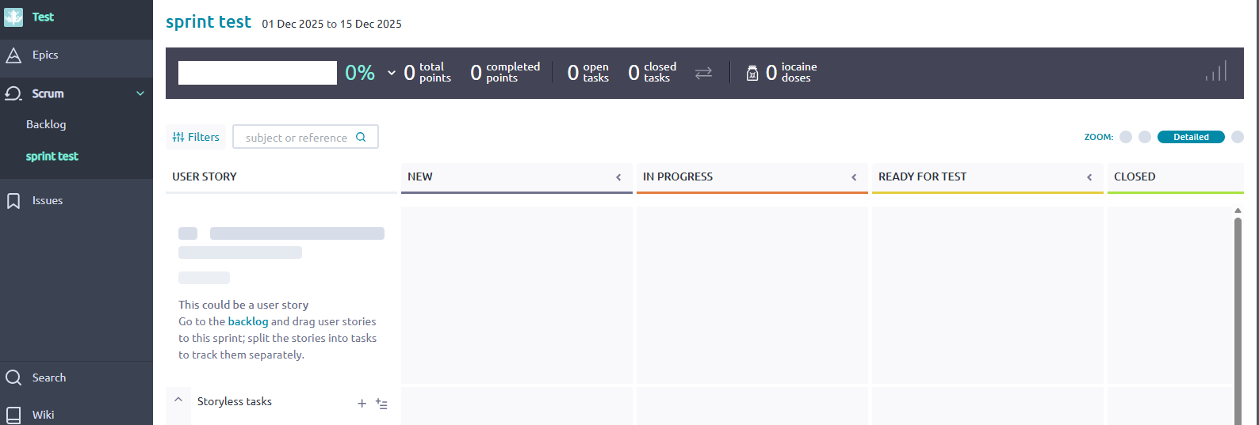
Task: Click the Search magnifier icon in sidebar
Action: coord(13,378)
